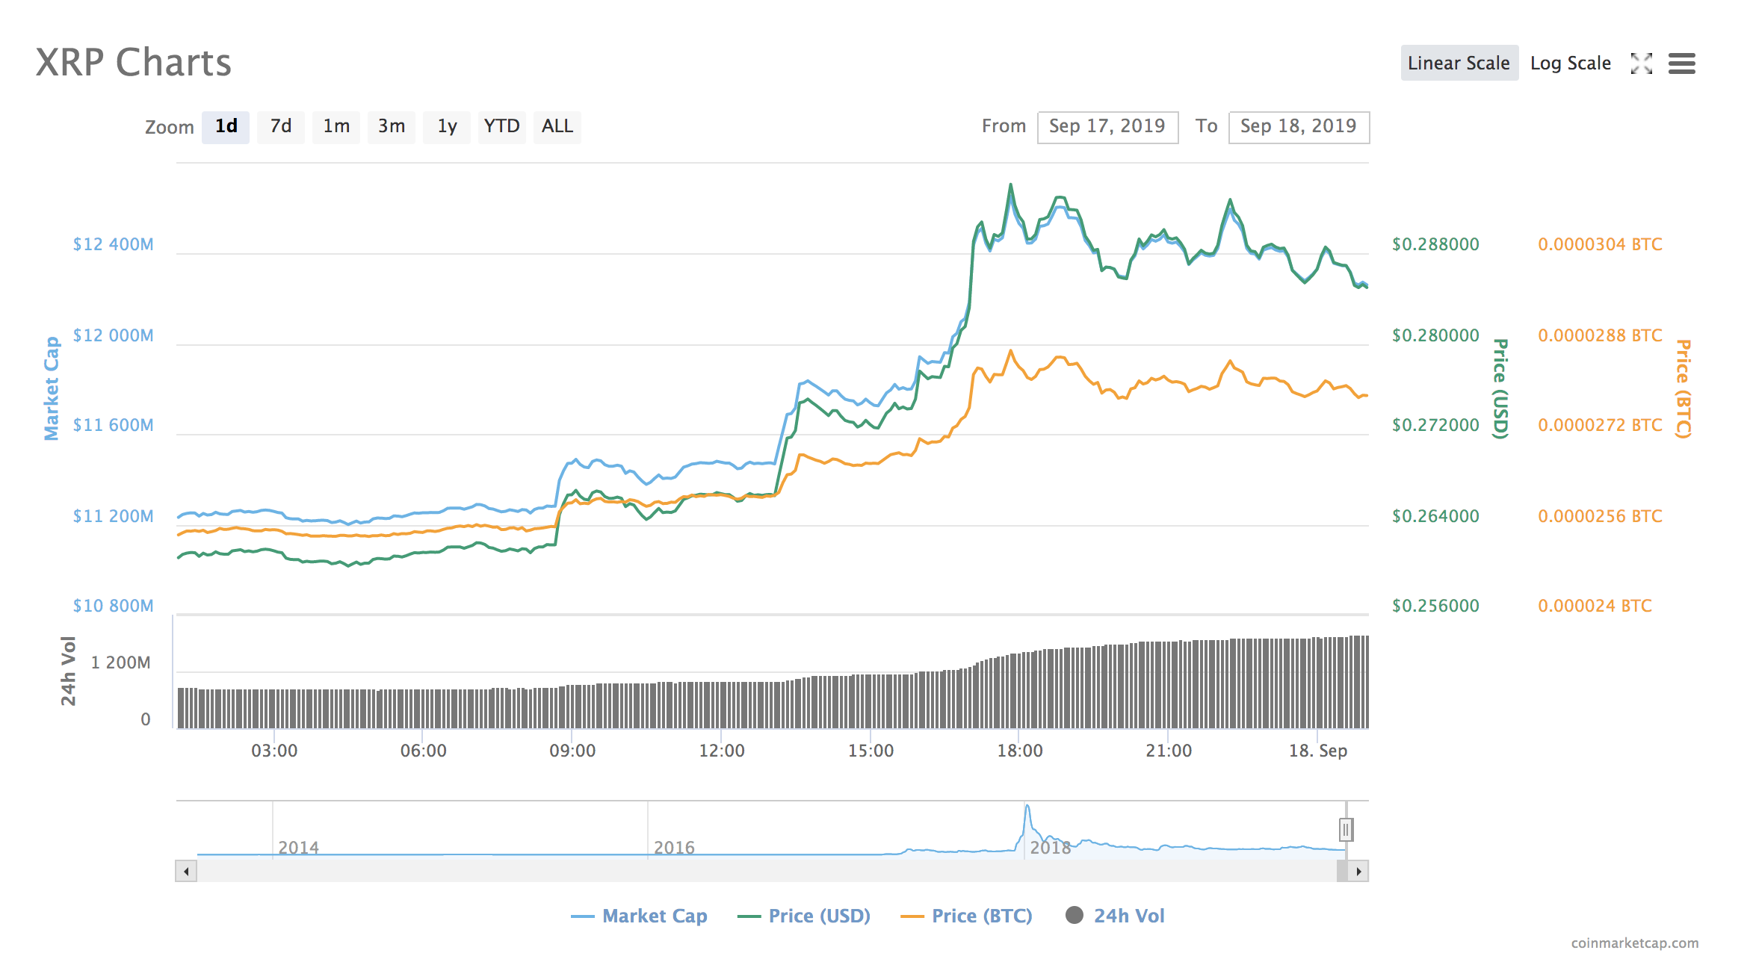Click the XRP Charts title
The image size is (1750, 965).
click(133, 62)
